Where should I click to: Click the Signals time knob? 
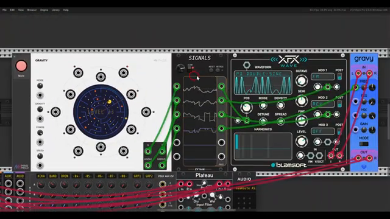(x=180, y=68)
